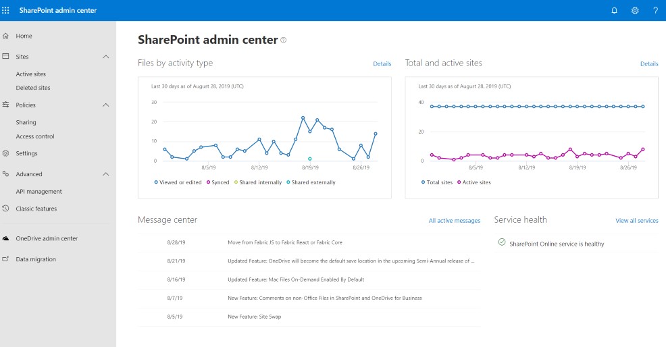Open message Comments on non-Office Files

point(324,298)
